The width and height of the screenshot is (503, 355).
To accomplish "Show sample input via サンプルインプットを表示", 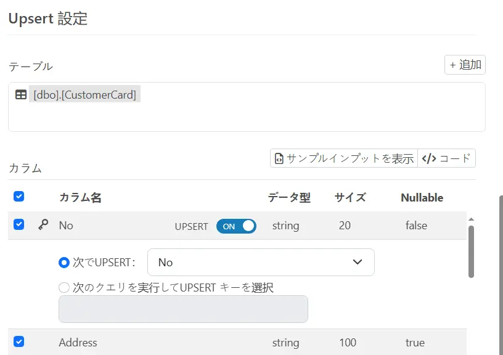I will [344, 158].
